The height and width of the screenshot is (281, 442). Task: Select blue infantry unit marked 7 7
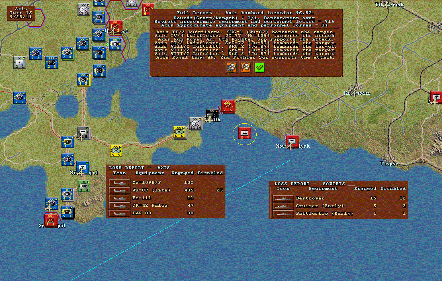pyautogui.click(x=19, y=98)
